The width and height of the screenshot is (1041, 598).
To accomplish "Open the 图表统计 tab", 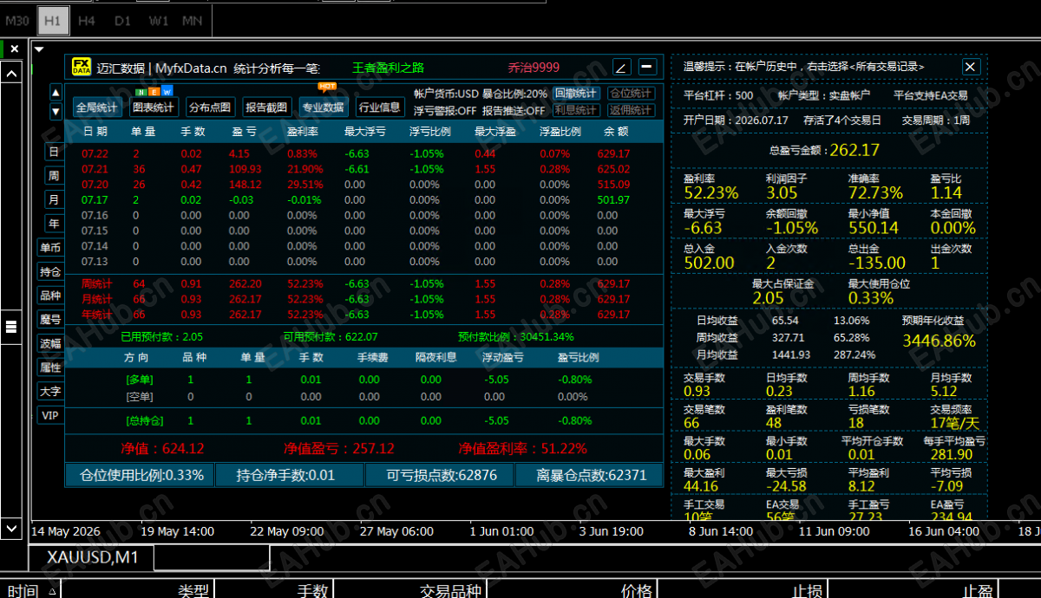I will coord(154,107).
